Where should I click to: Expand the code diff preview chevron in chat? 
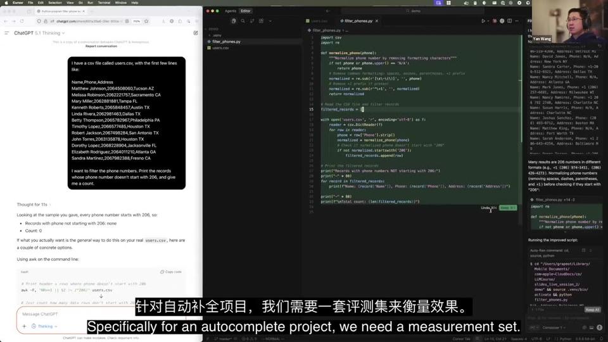[x=565, y=232]
